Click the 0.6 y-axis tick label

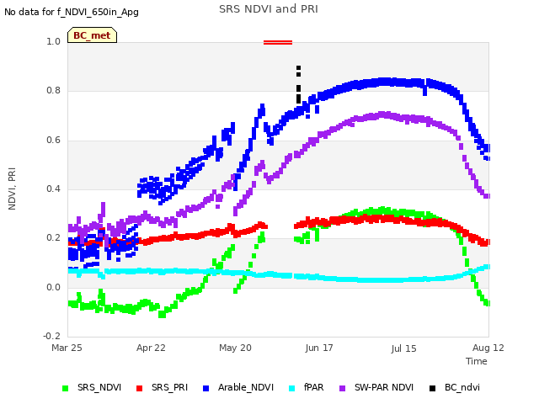click(54, 140)
